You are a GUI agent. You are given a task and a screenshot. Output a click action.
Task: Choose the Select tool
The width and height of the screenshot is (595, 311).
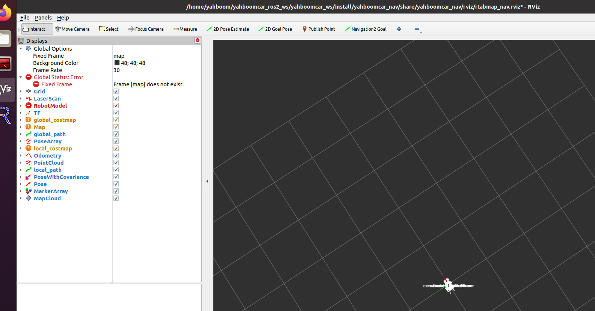pos(109,29)
